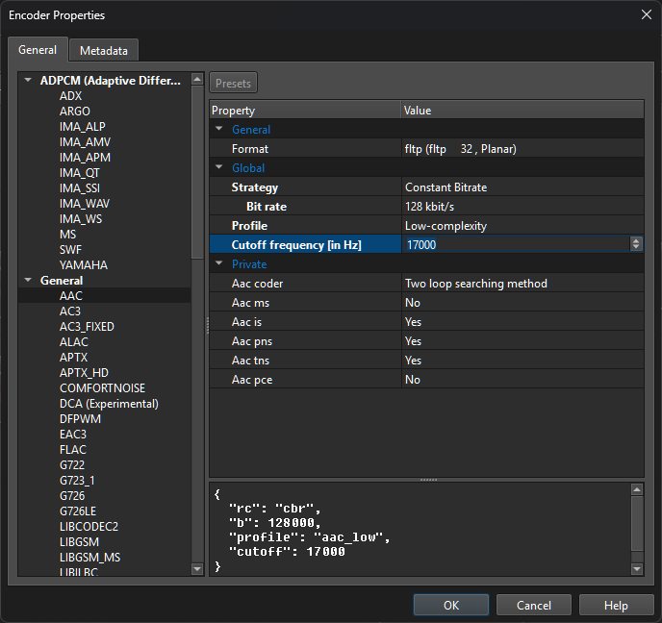Screen dimensions: 662x623
Task: Click the Property column header
Action: (305, 111)
